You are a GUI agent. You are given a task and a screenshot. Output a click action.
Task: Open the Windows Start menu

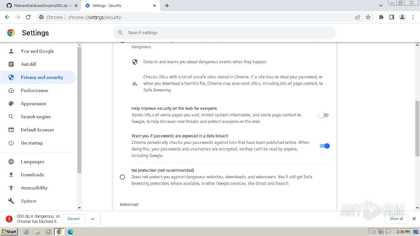point(9,232)
